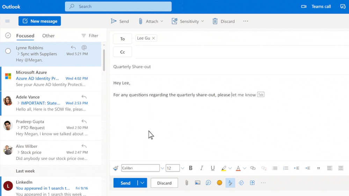Click the Search box
The width and height of the screenshot is (349, 196).
118,6
